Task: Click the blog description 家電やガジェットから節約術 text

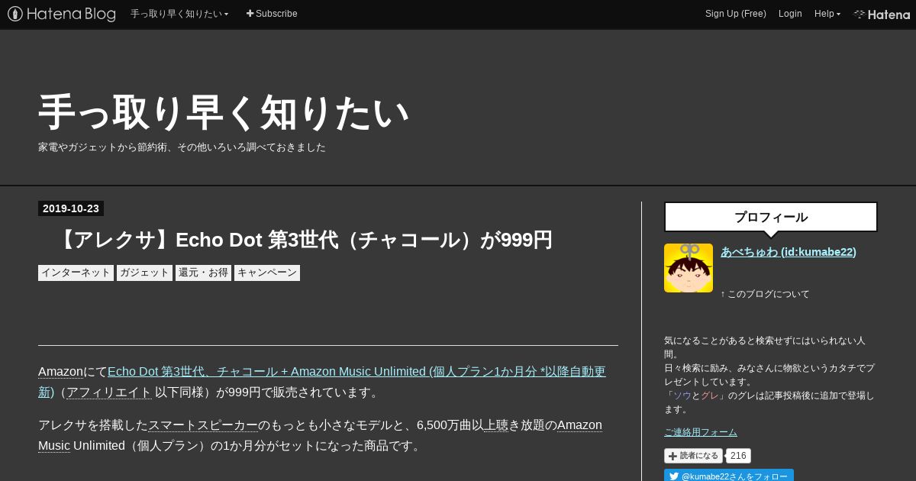Action: [182, 147]
